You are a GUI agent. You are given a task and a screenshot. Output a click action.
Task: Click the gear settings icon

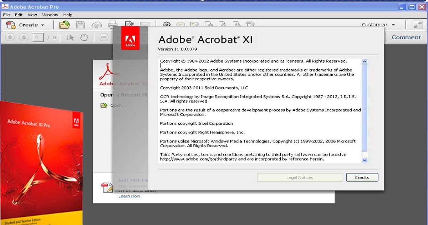click(x=167, y=24)
